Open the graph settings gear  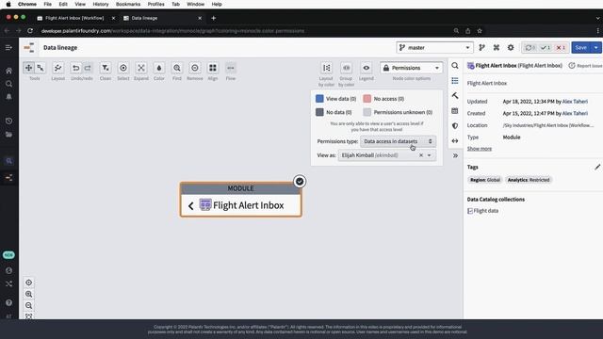point(511,48)
